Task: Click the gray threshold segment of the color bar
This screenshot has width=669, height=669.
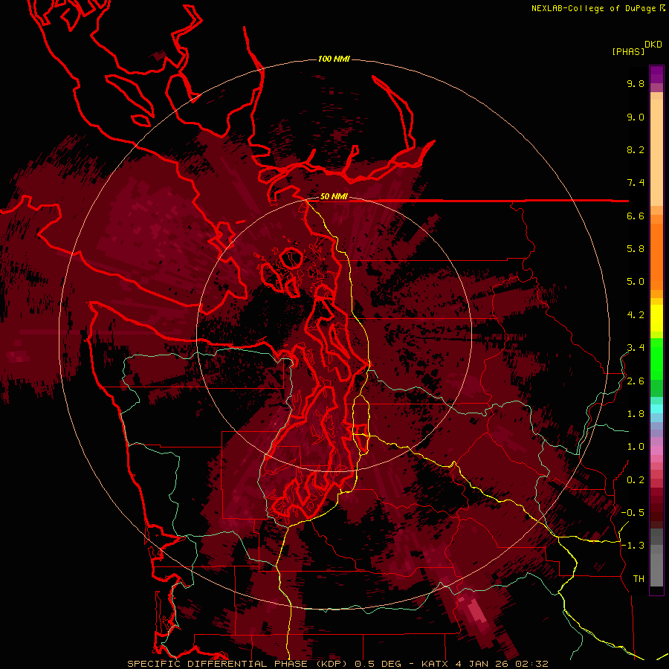Action: (x=656, y=559)
